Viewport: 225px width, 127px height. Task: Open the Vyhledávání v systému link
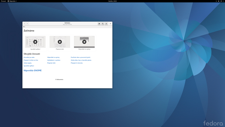pyautogui.click(x=54, y=60)
